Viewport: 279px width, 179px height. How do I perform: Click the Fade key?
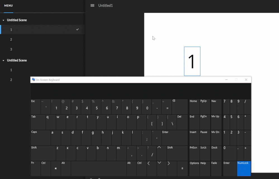tap(216, 168)
